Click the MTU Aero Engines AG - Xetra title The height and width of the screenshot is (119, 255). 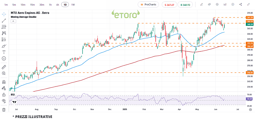30,13
